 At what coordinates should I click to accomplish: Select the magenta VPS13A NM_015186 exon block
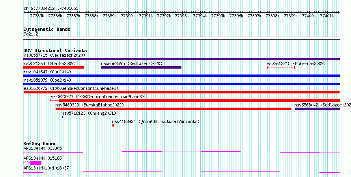click(x=35, y=163)
